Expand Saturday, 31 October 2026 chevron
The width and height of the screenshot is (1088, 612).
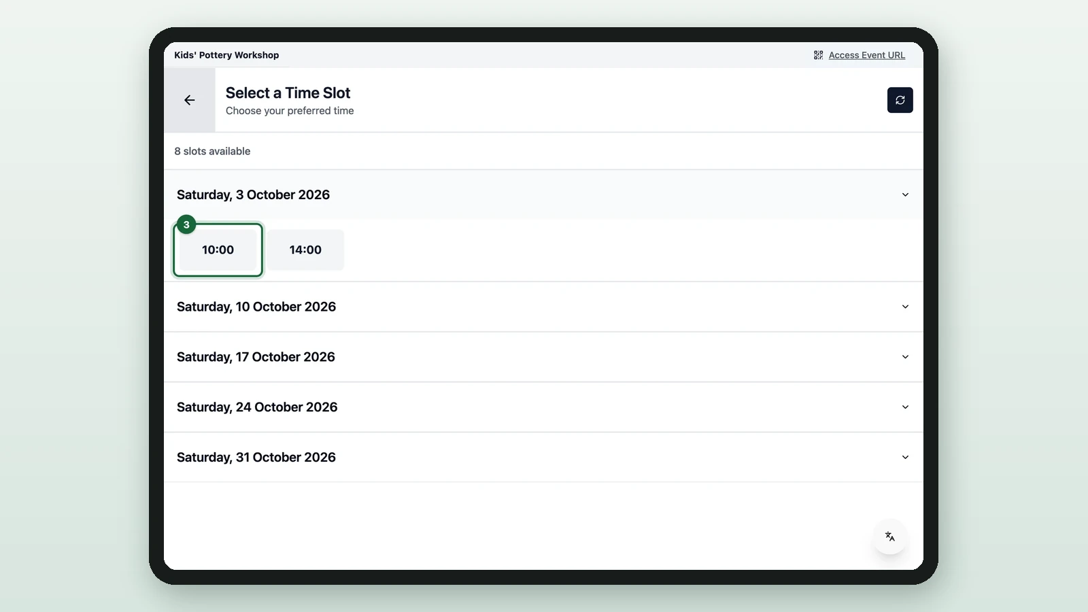click(905, 458)
